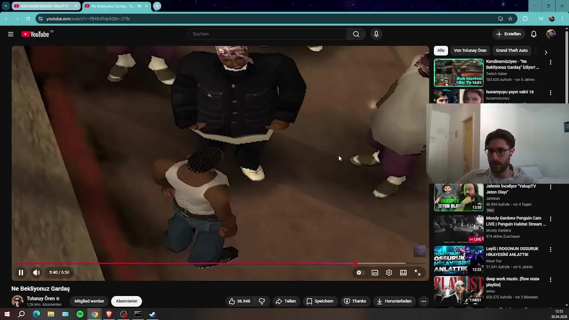Viewport: 569px width, 320px height.
Task: Open more actions menu beside Herunterladen
Action: pos(424,301)
